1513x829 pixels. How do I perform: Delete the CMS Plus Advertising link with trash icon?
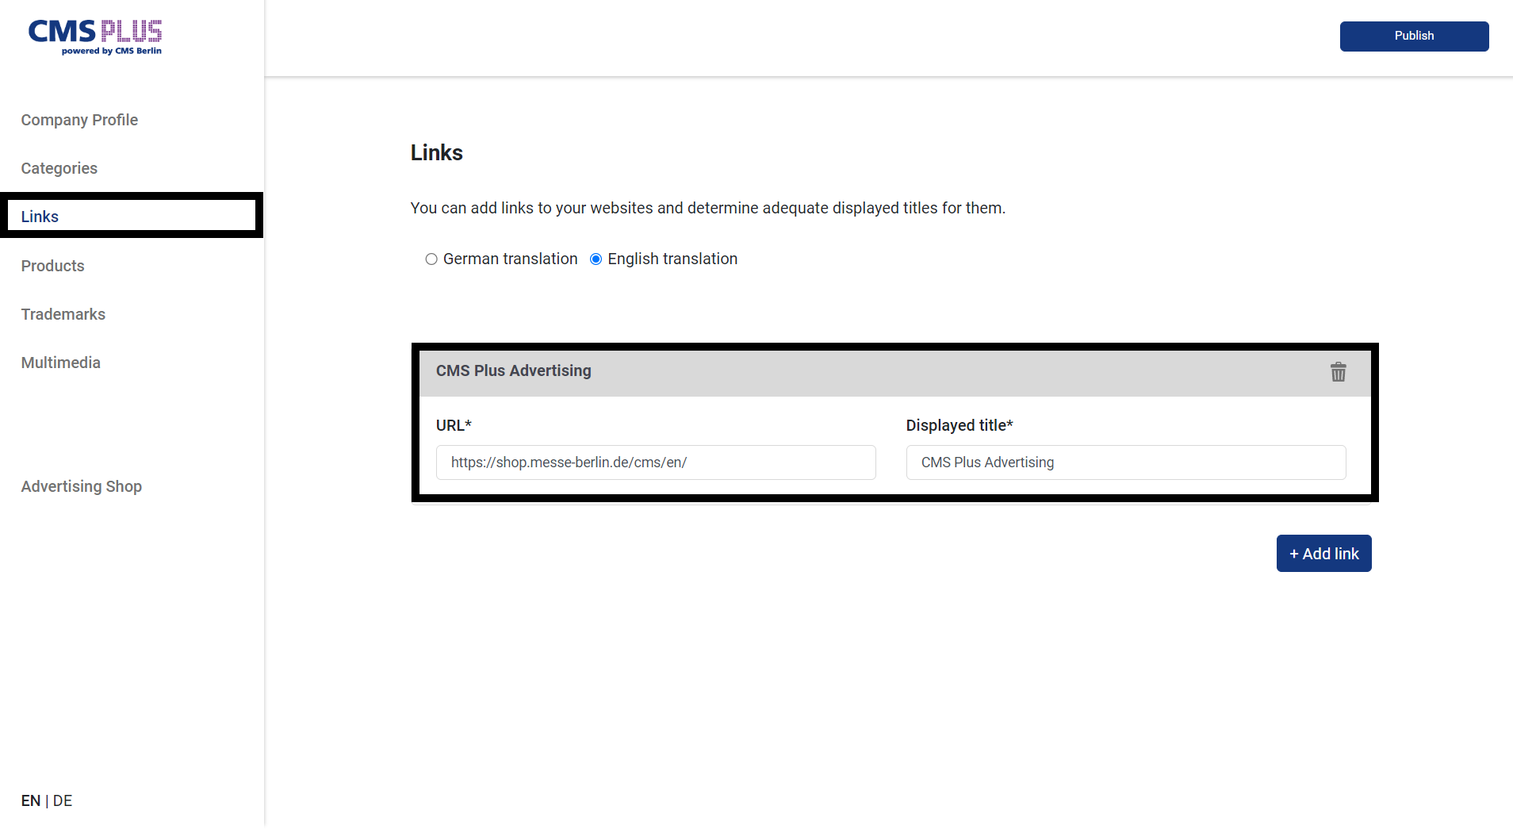[1338, 372]
